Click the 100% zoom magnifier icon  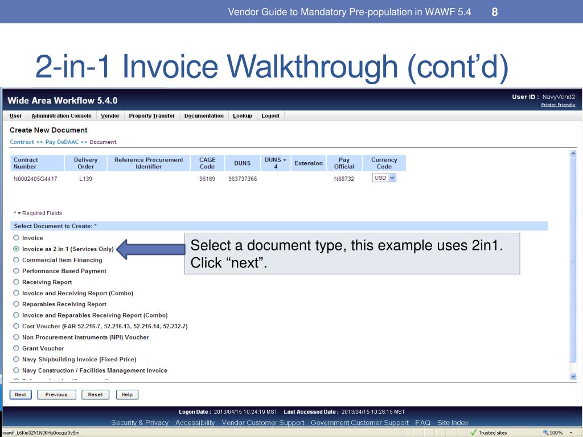(545, 432)
